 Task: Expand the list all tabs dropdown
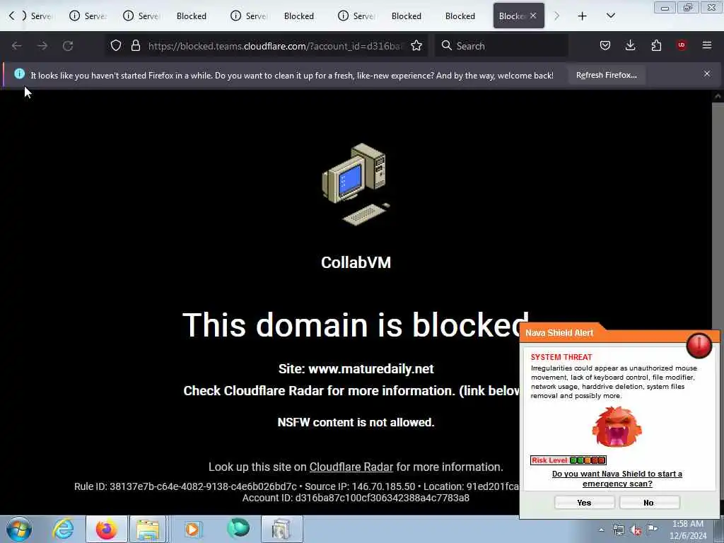tap(610, 16)
